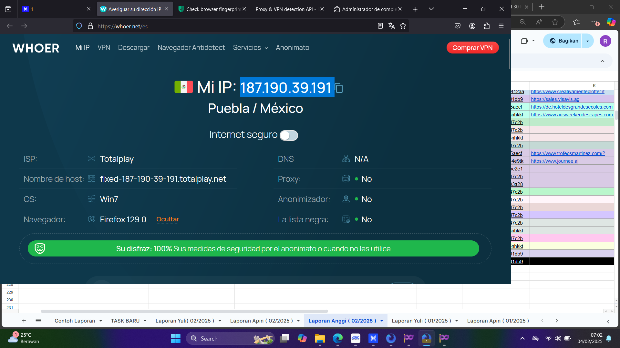
Task: Click the WHOER logo
Action: [36, 48]
